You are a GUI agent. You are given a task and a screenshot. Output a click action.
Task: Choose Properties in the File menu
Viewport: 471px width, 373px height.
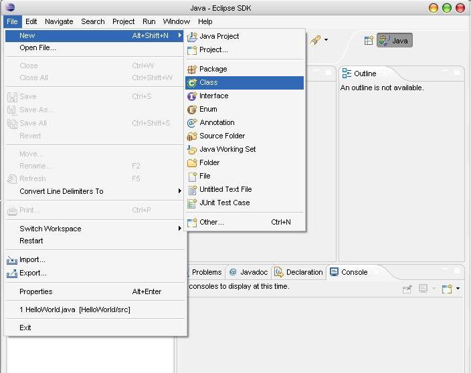click(94, 291)
